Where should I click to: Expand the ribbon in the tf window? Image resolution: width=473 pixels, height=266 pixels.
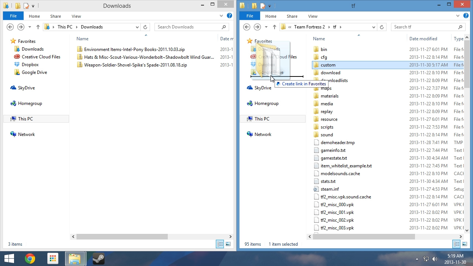click(458, 16)
